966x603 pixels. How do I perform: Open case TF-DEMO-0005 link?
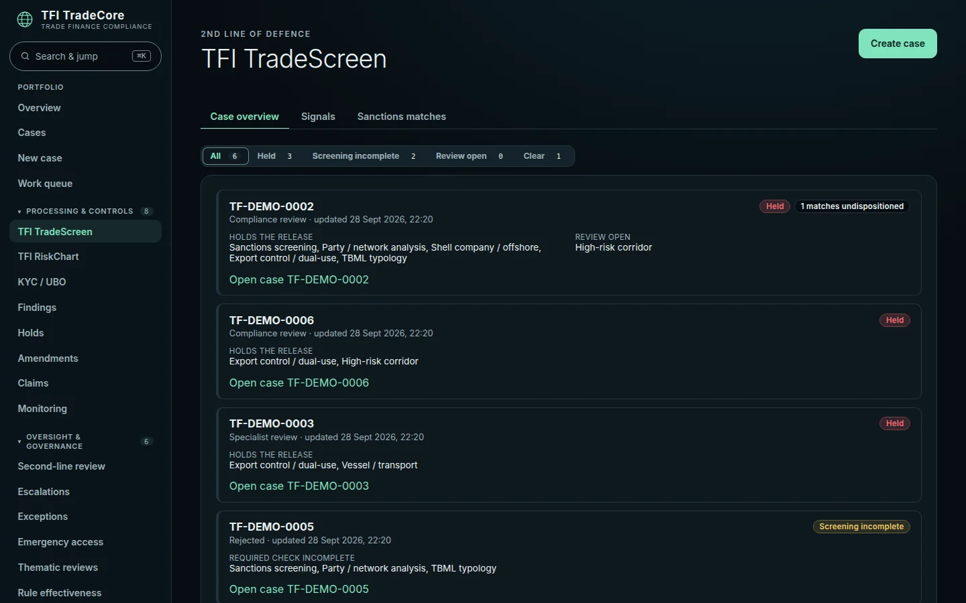pos(299,589)
